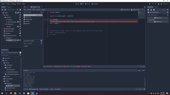Toggle the distraction-free fullscreen mode icon
Screen dimensions: 170x95
click(144, 7)
